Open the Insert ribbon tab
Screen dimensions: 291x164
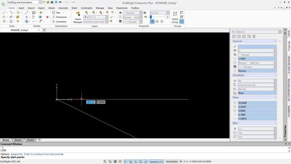click(x=21, y=8)
